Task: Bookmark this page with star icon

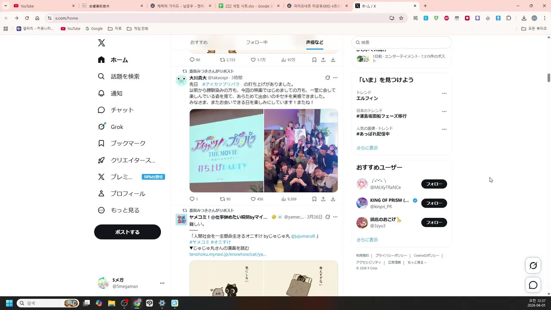Action: [x=401, y=18]
